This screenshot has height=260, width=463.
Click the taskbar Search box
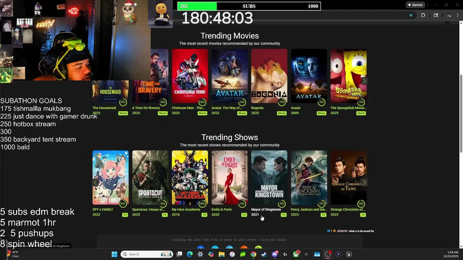click(147, 254)
